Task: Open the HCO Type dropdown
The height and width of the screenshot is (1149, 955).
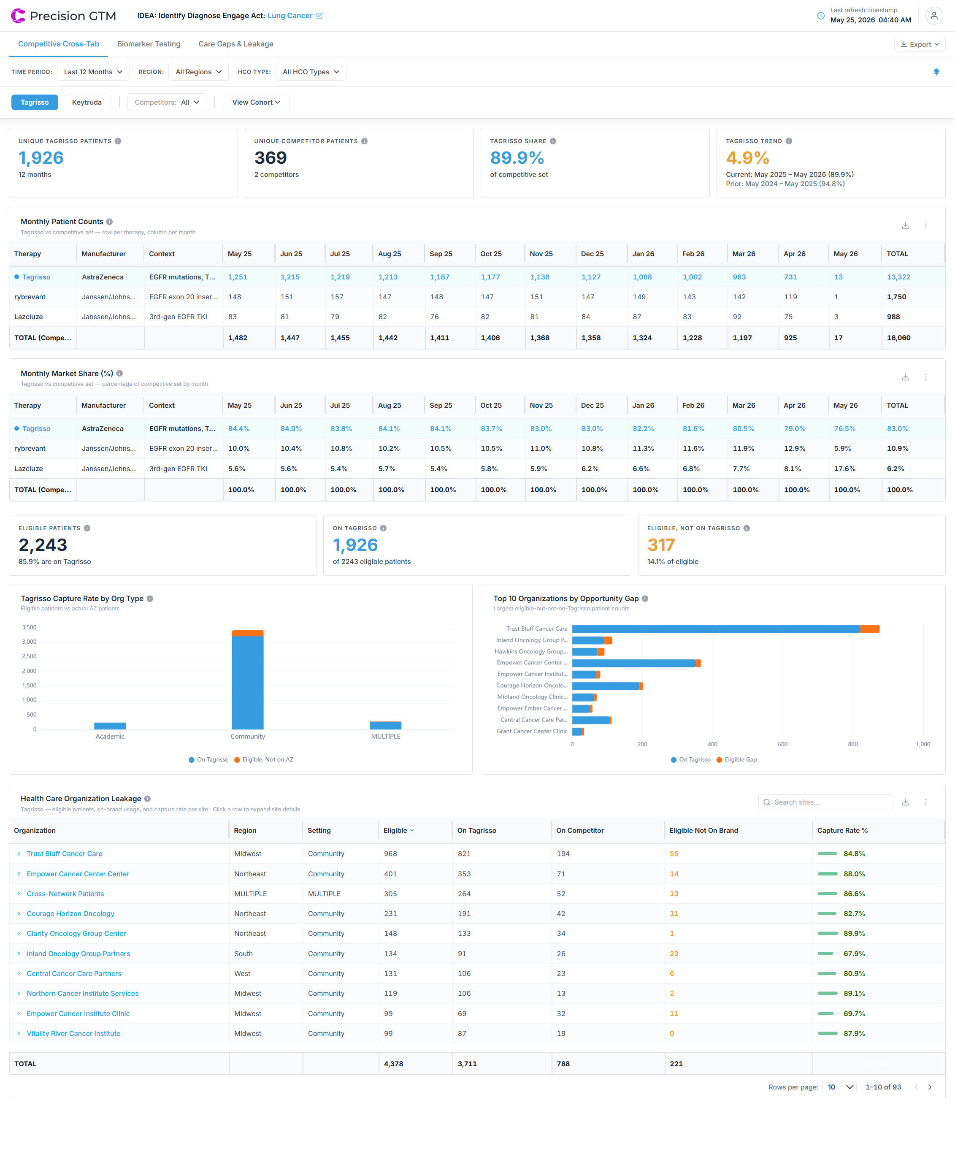Action: [311, 72]
